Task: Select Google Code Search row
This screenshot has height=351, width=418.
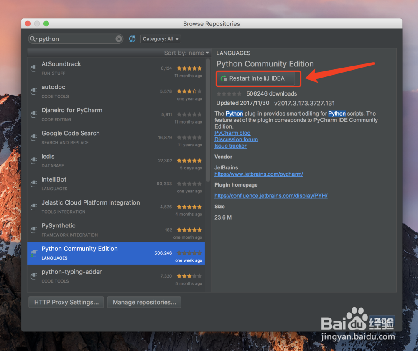Action: tap(116, 138)
